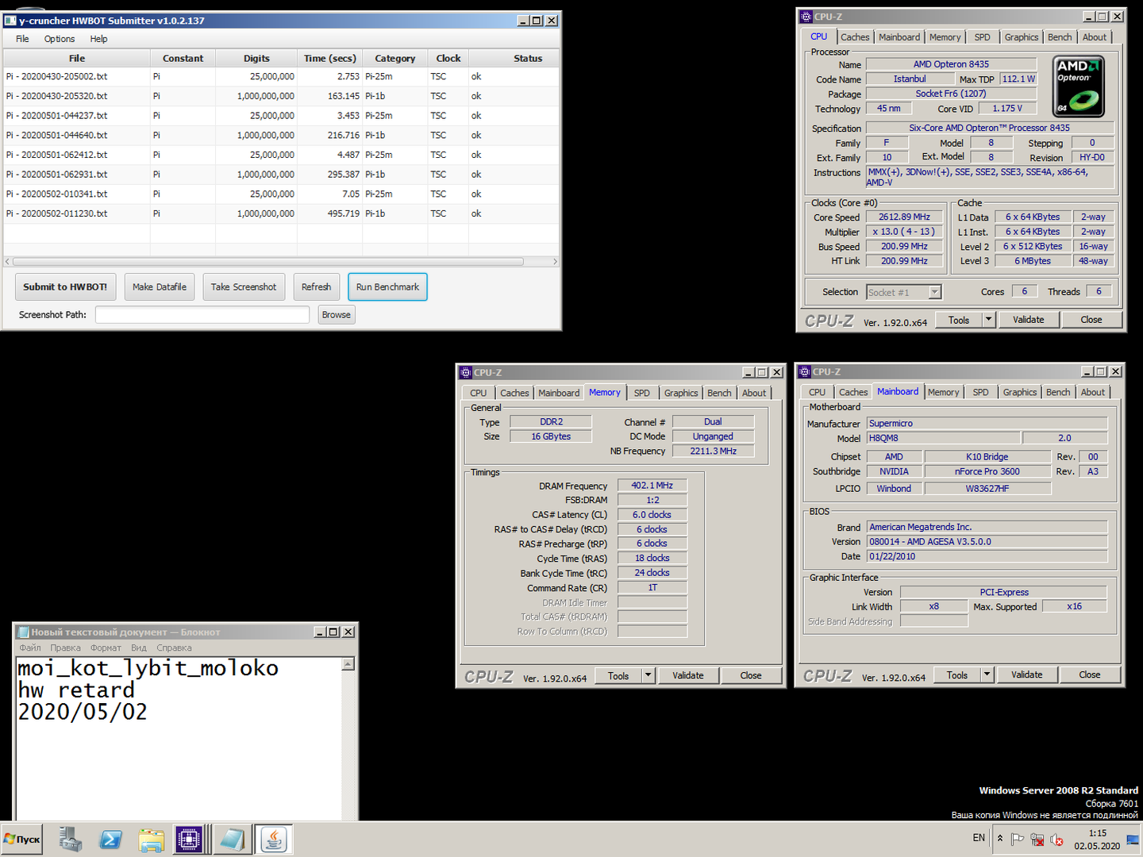Click the Core Speed value 2612.89 MHz
Viewport: 1143px width, 857px height.
[904, 217]
